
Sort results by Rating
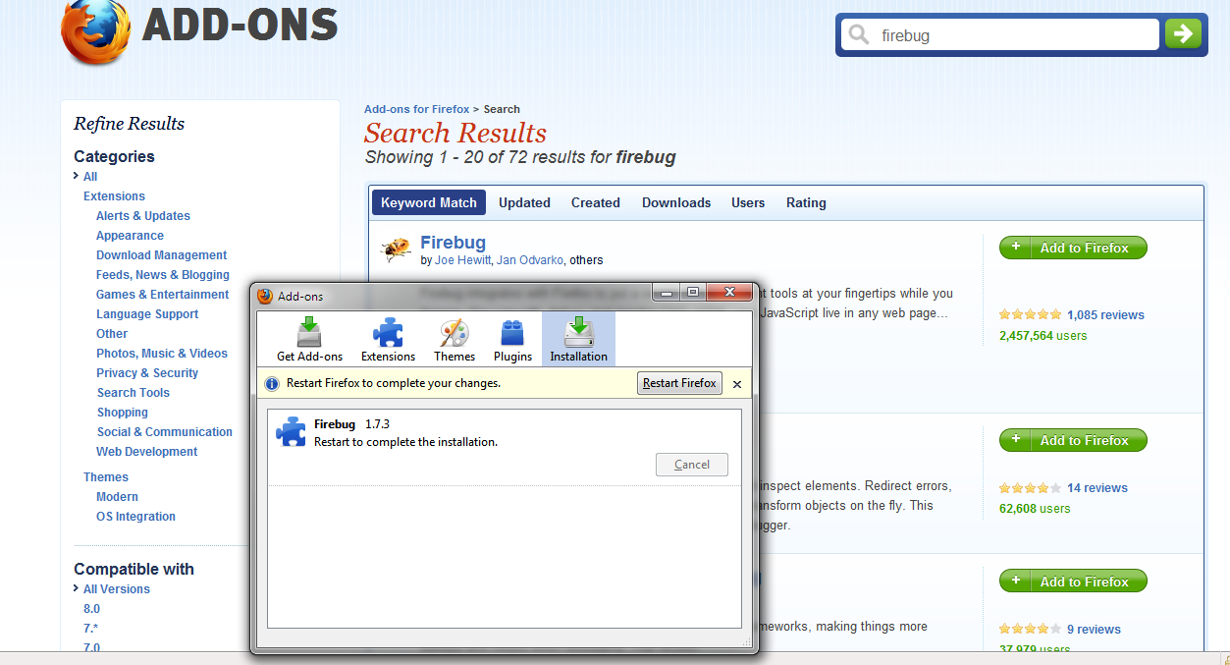pyautogui.click(x=806, y=202)
